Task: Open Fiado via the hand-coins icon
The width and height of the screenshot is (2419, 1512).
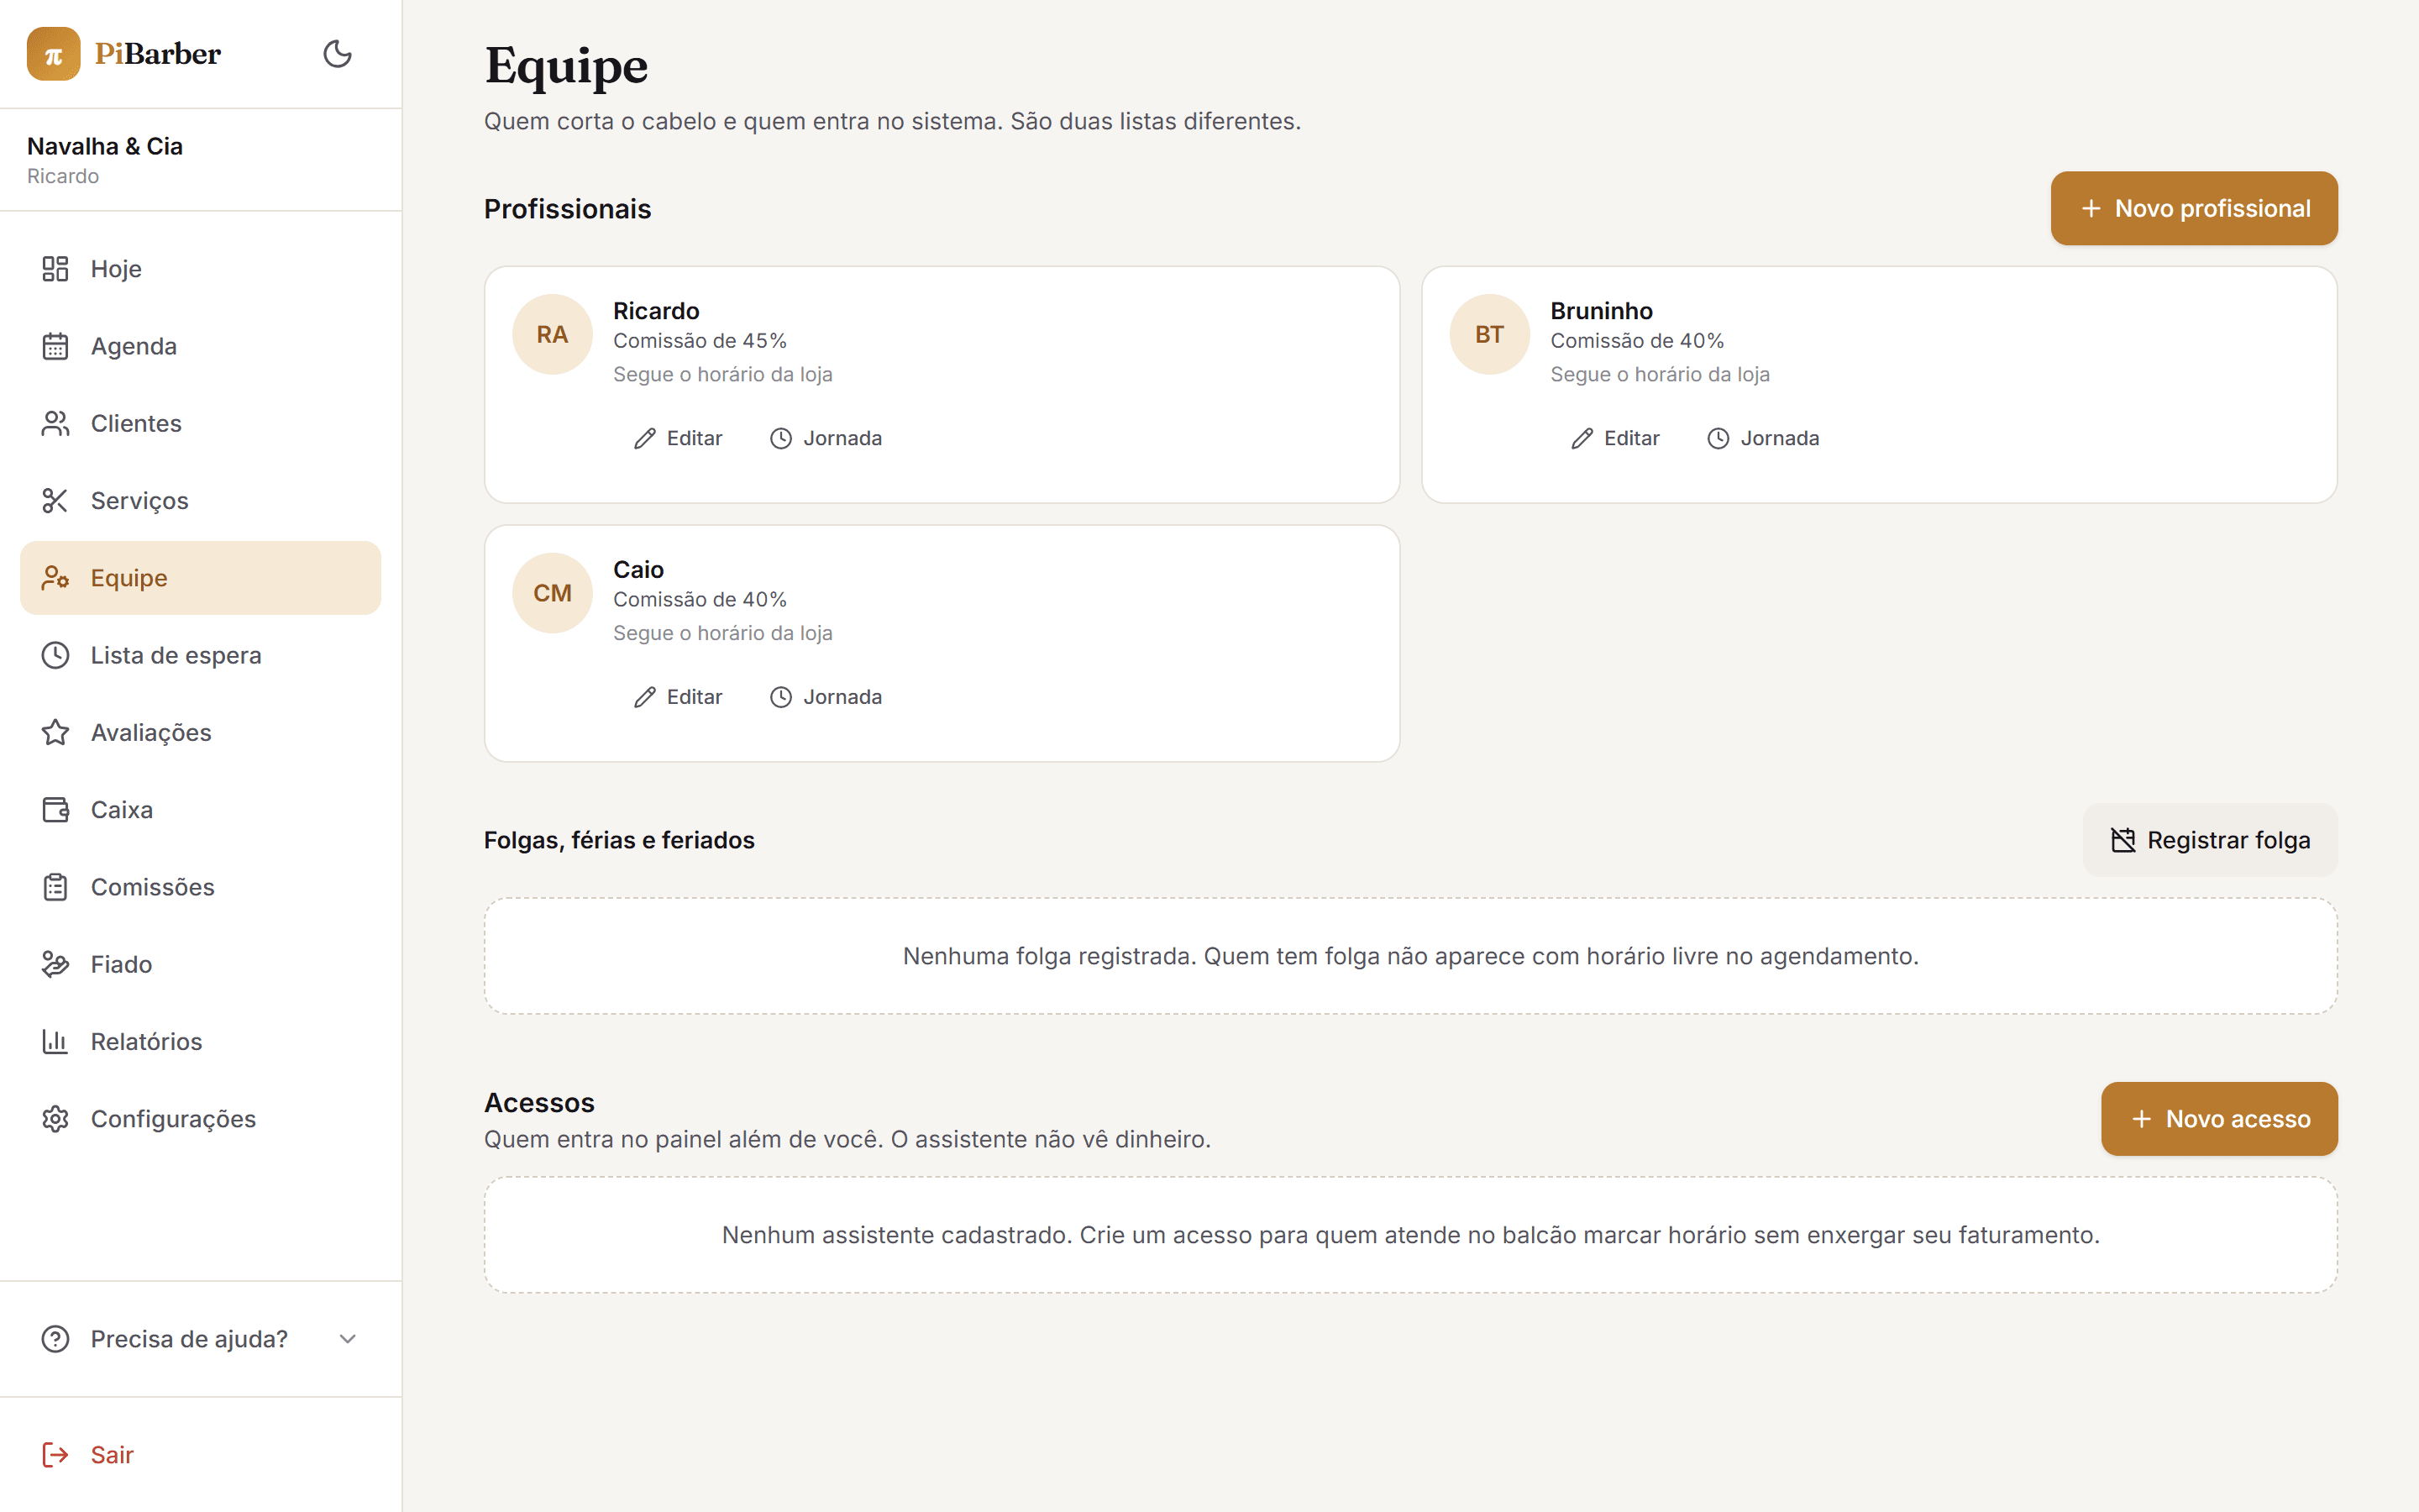Action: (x=55, y=964)
